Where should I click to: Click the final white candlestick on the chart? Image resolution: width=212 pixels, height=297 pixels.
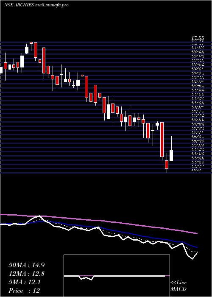pyautogui.click(x=171, y=155)
